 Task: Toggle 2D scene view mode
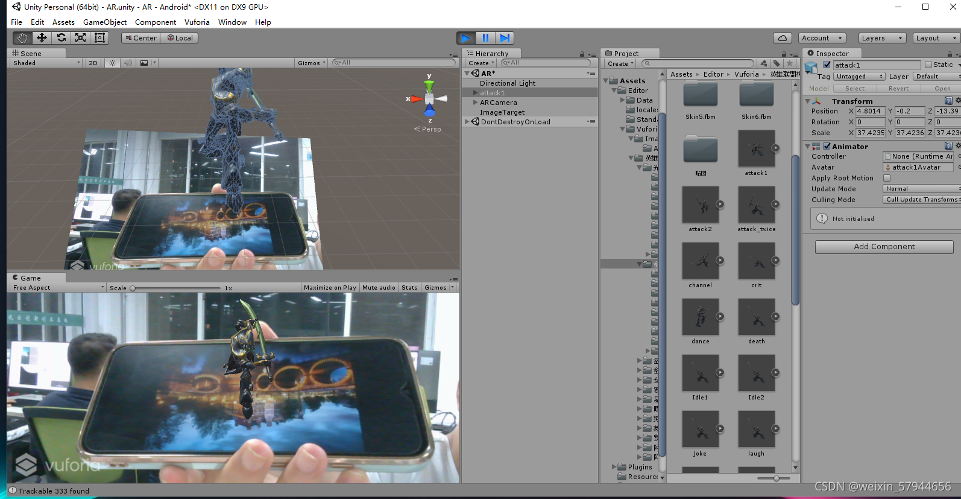93,63
